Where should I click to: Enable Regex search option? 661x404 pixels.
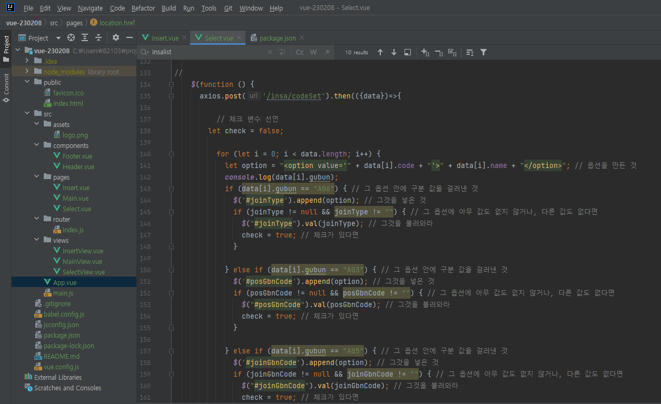tap(327, 52)
